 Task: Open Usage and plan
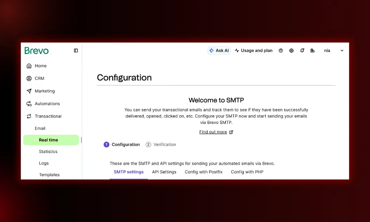[254, 50]
